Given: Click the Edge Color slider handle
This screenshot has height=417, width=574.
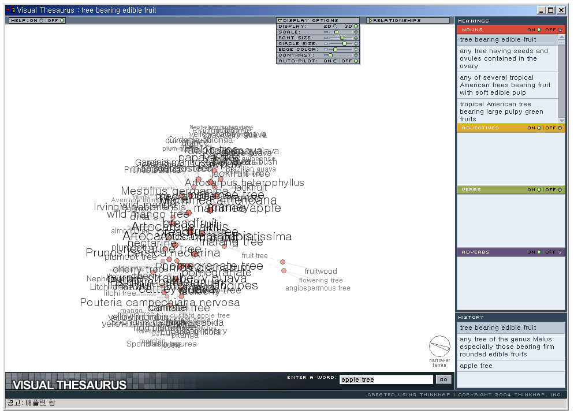Looking at the screenshot, I should pos(335,50).
